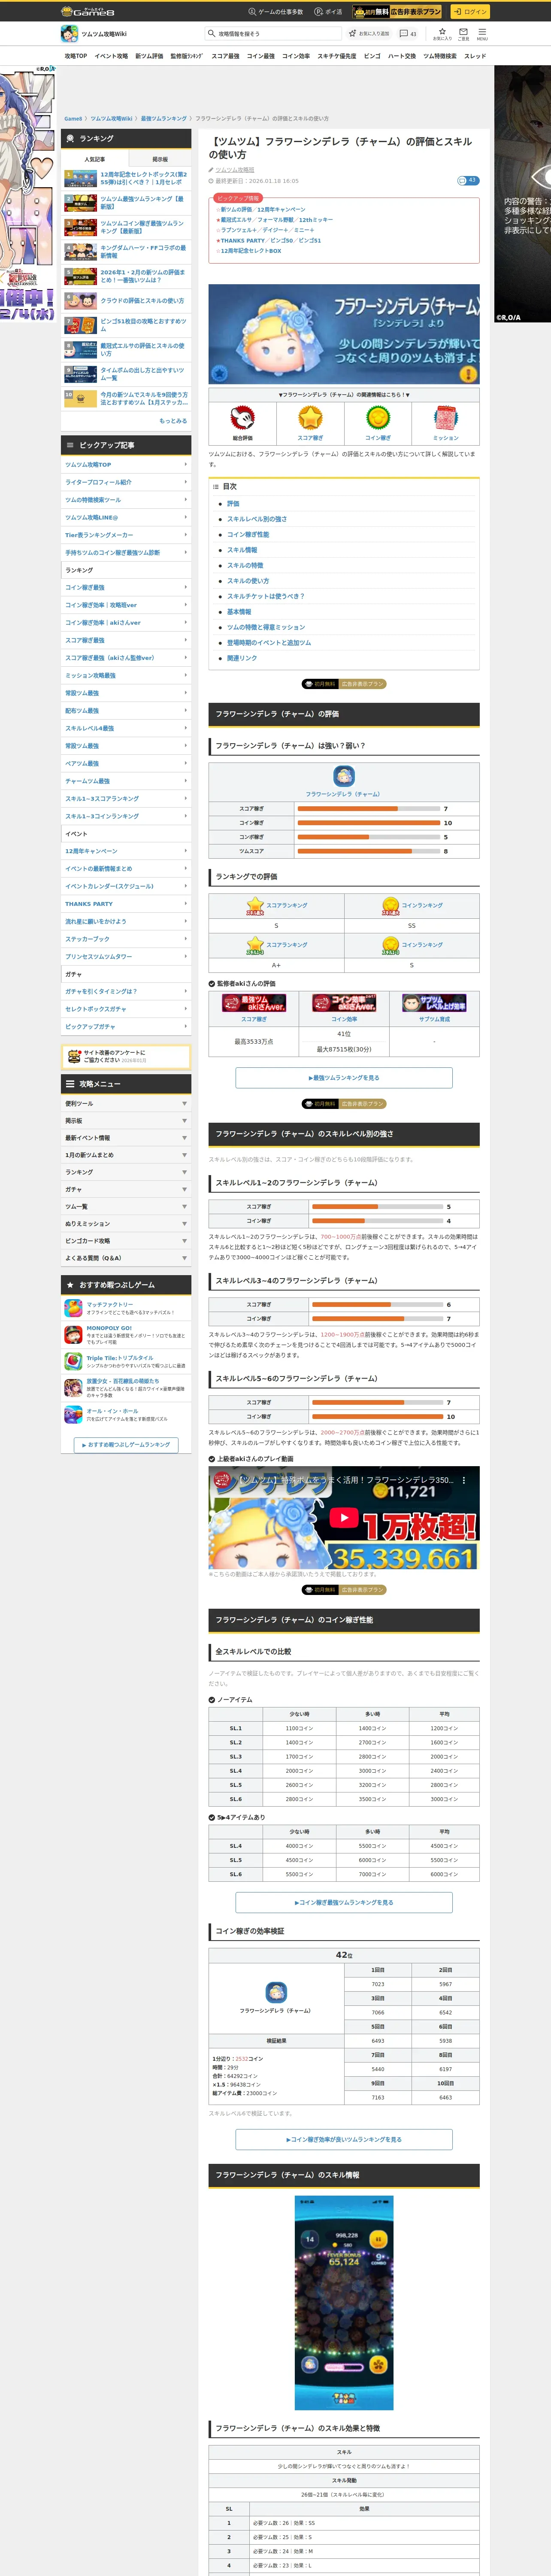
Task: Open the MENU hamburger icon
Action: pos(482,34)
